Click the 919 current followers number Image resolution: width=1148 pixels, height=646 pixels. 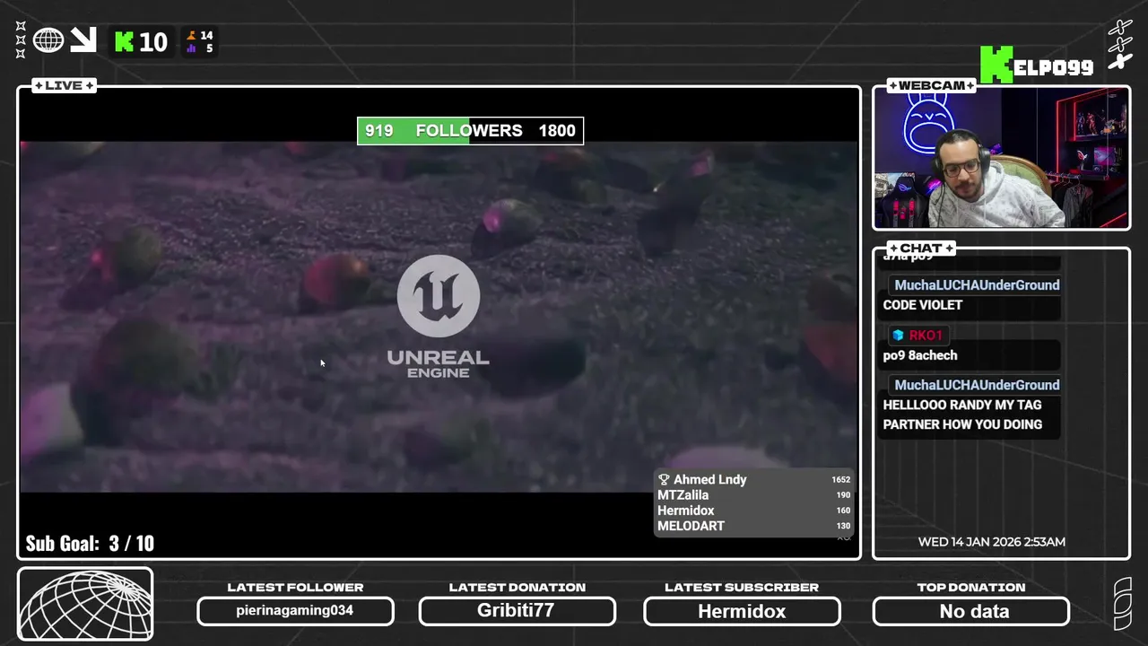pos(379,131)
